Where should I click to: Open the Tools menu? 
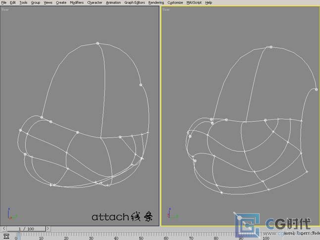[23, 2]
